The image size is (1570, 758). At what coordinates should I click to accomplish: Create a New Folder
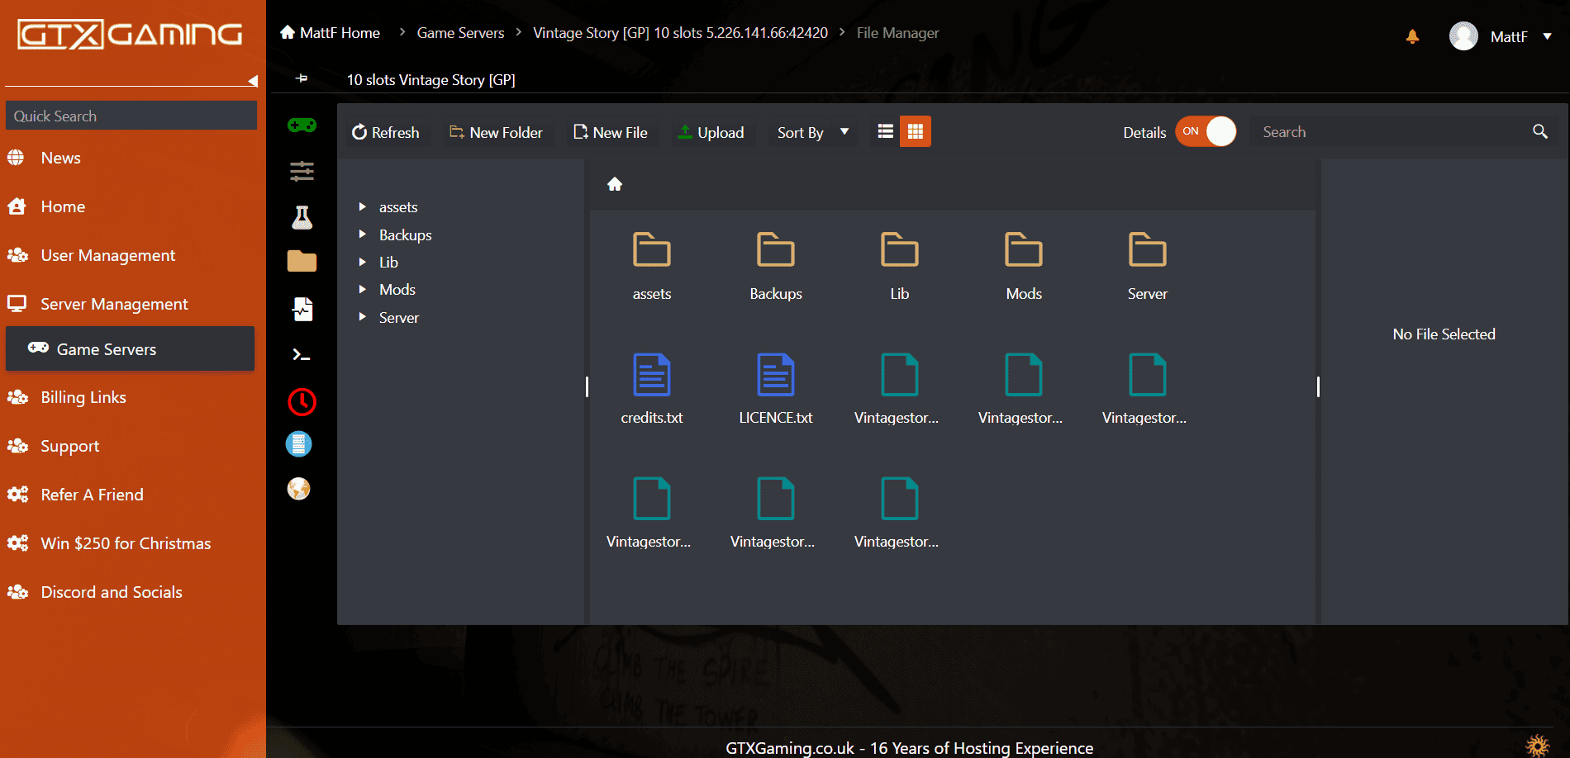[x=496, y=133]
